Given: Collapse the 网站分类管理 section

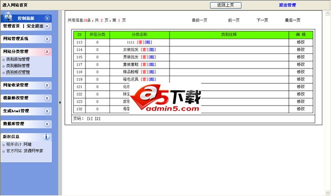Looking at the screenshot, I should 47,52.
